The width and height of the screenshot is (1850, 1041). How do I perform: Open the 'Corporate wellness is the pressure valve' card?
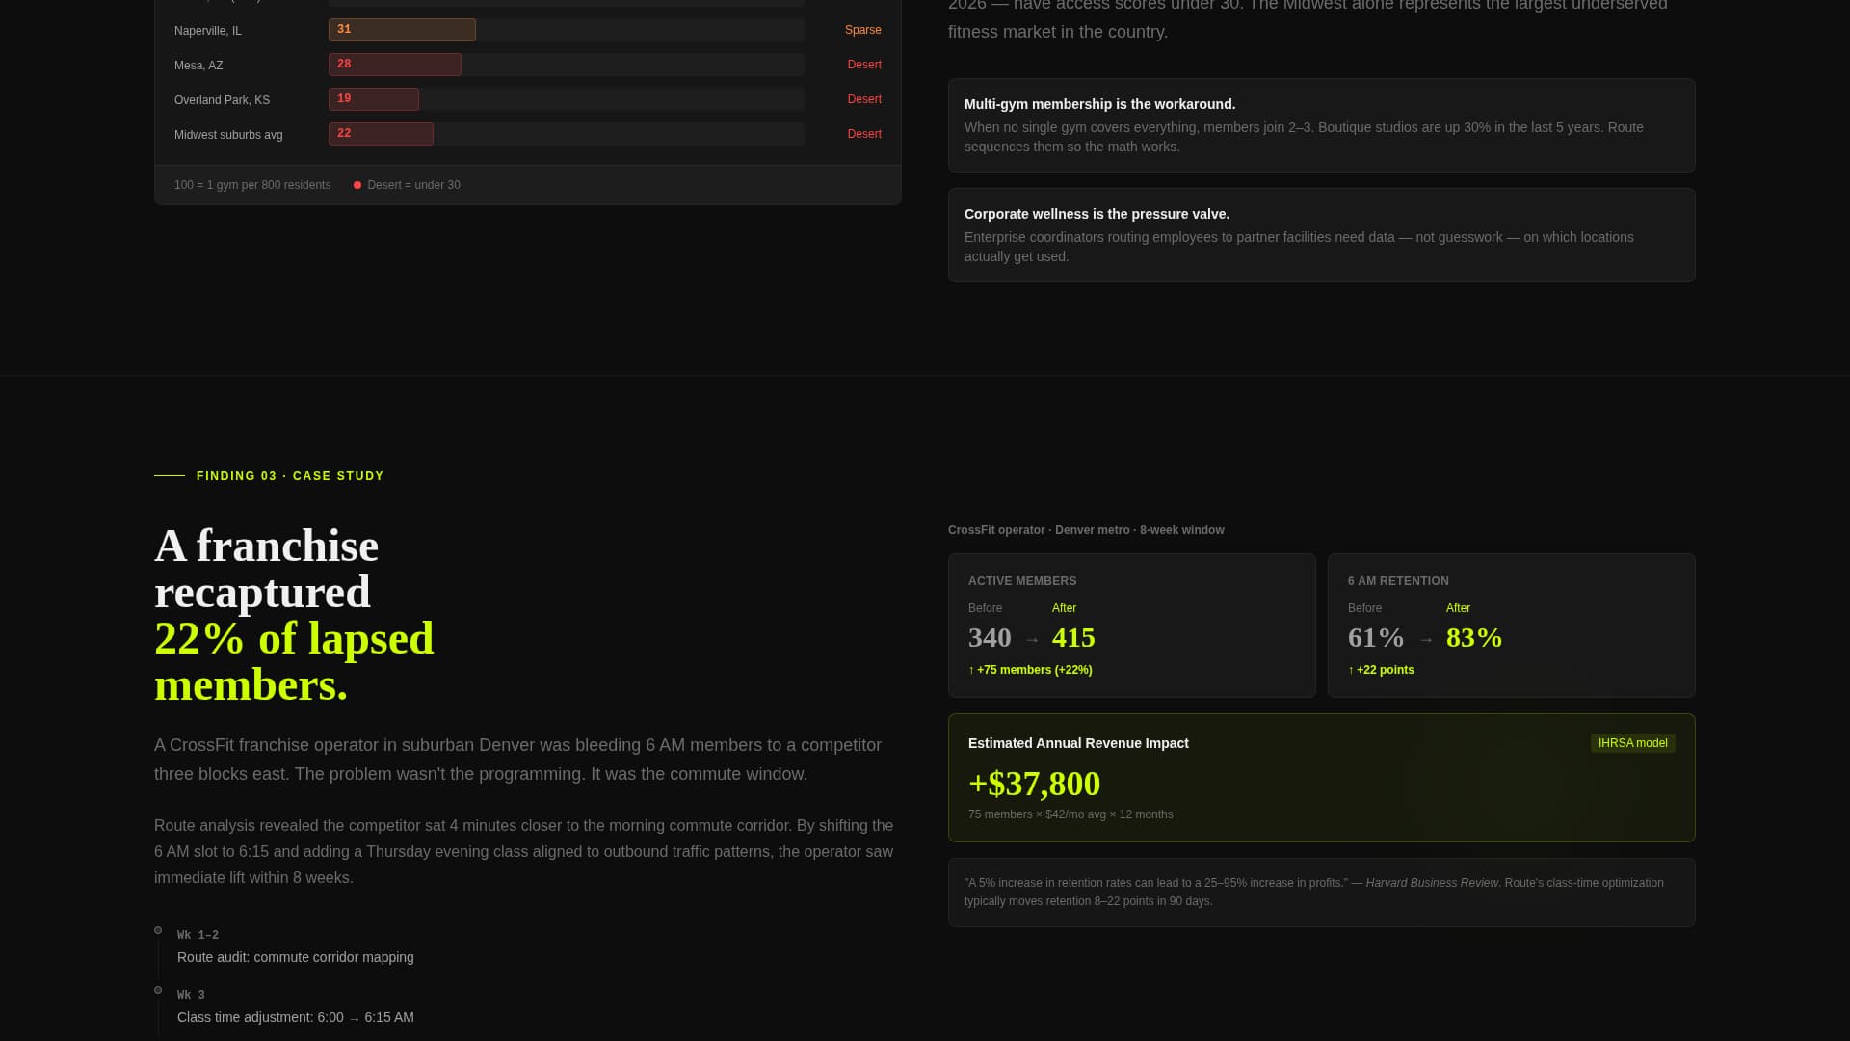(1321, 235)
